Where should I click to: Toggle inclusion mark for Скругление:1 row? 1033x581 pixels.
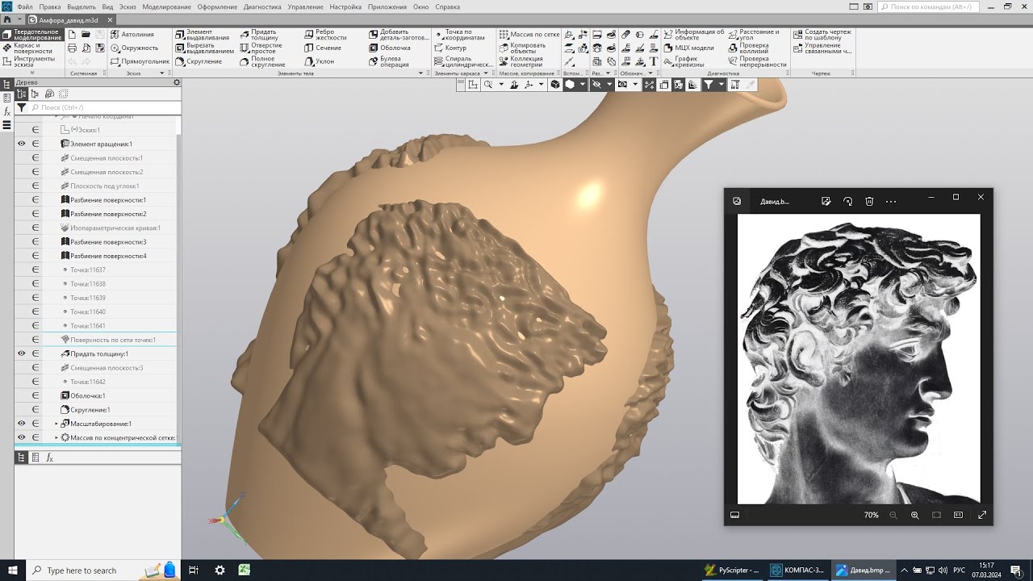click(x=36, y=410)
